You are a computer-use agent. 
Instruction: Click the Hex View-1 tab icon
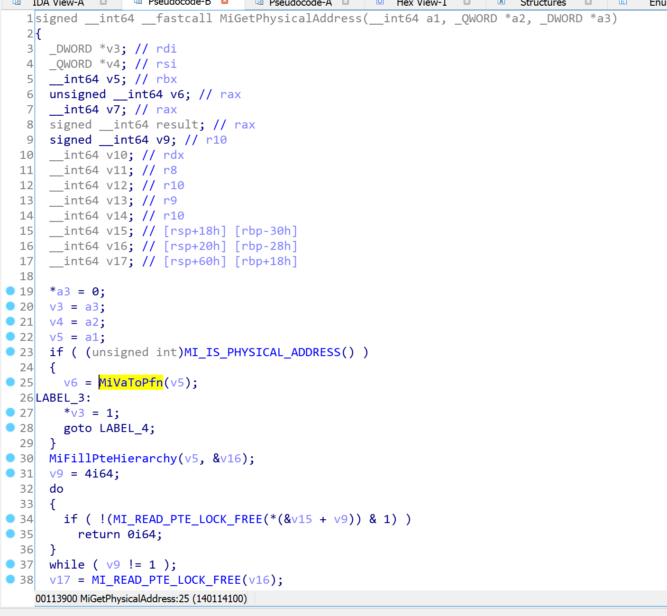380,2
